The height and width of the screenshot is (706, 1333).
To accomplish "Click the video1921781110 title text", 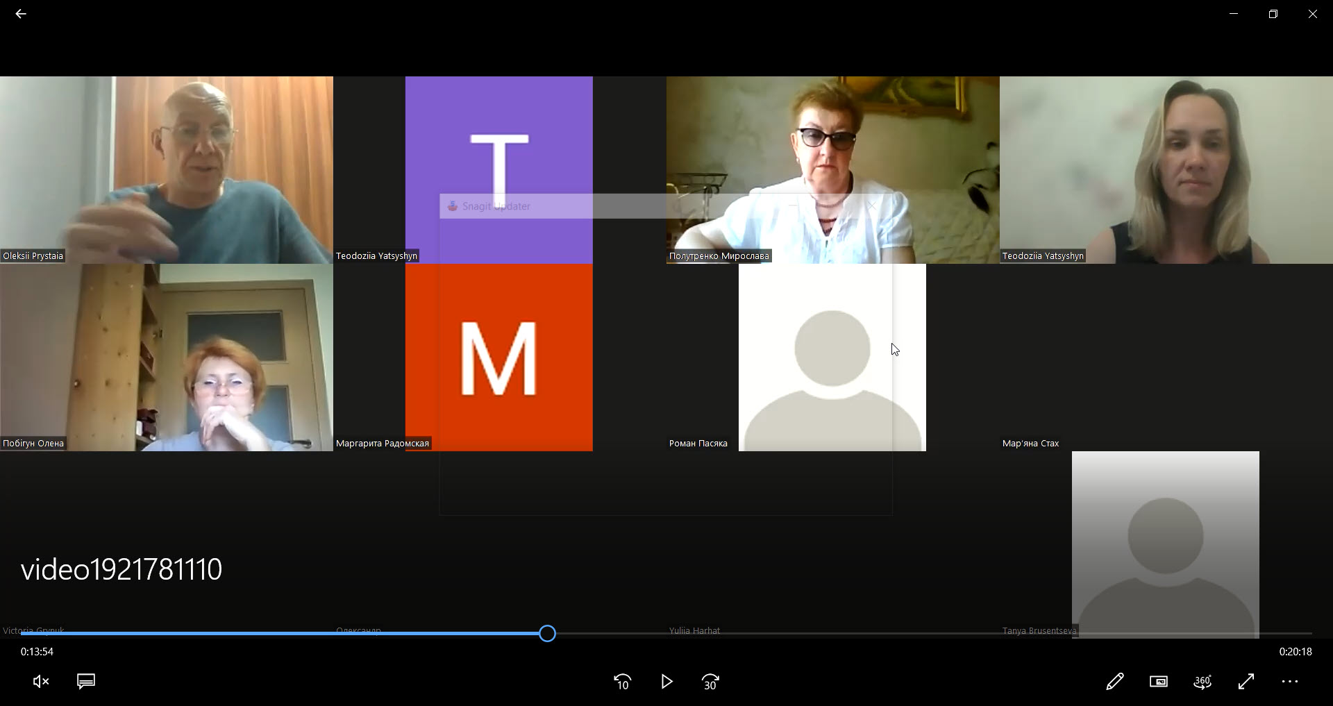I will coord(121,569).
